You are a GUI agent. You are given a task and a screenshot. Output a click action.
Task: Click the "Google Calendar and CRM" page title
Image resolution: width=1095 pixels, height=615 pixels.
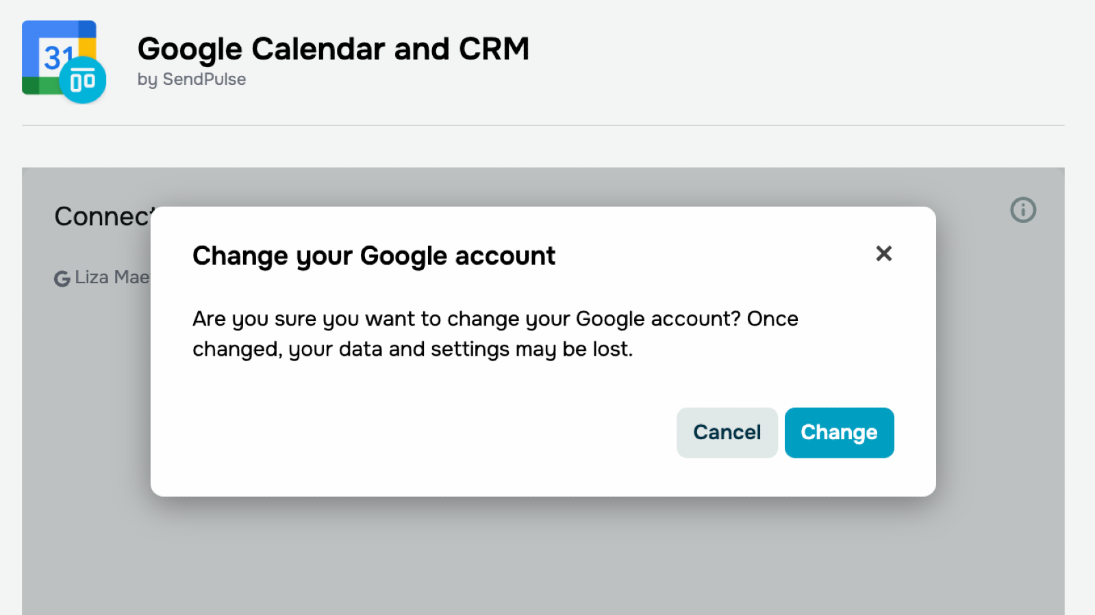[x=333, y=49]
